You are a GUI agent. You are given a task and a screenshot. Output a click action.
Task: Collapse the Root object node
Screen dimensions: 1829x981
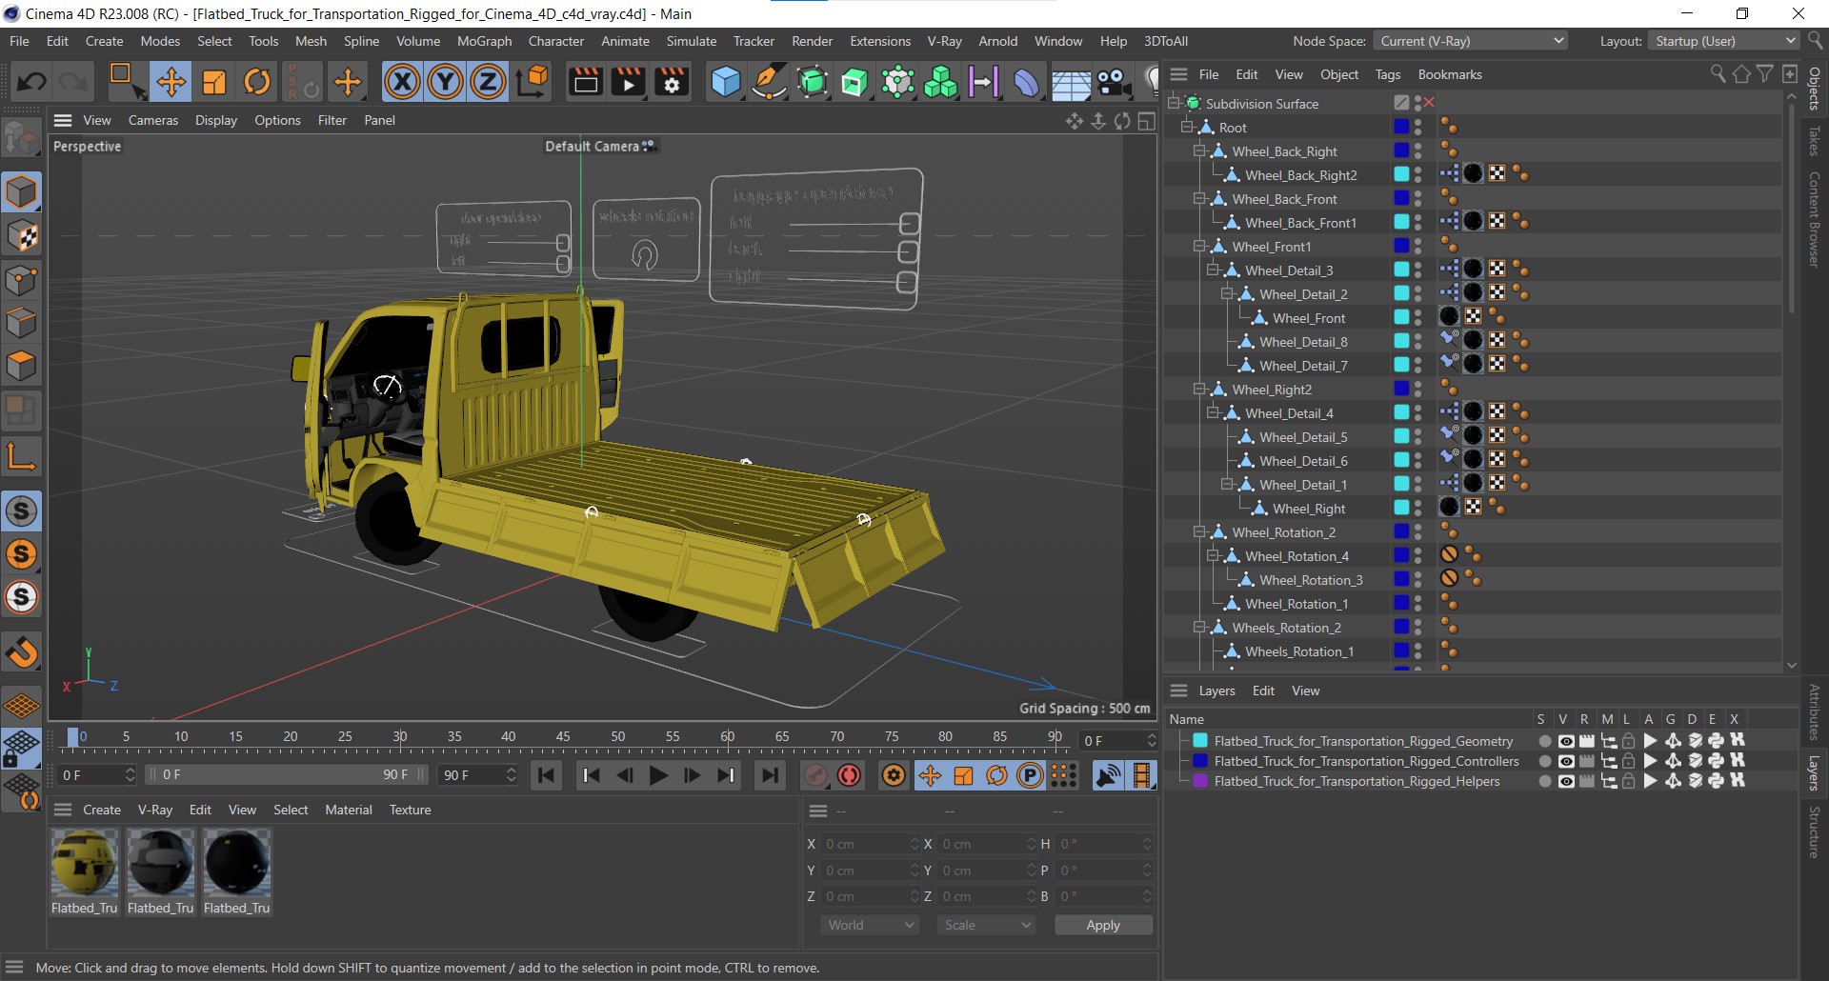click(1187, 127)
